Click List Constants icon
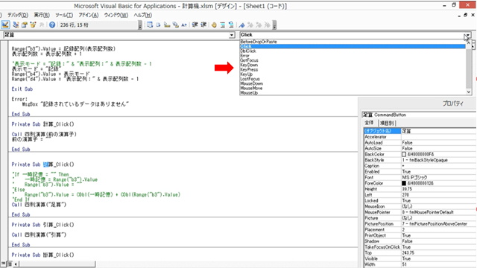This screenshot has width=477, height=268. click(158, 25)
